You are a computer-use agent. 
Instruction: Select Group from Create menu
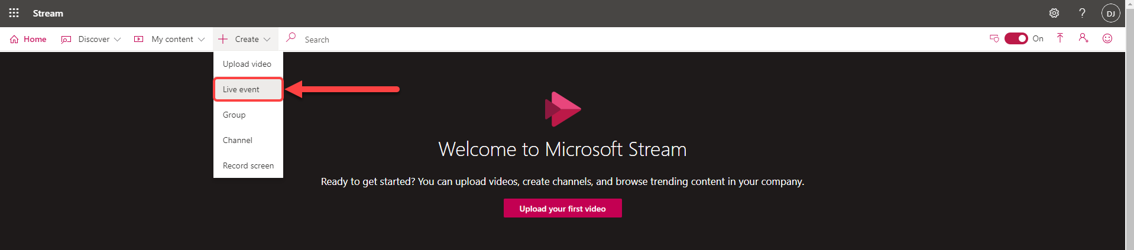point(248,115)
